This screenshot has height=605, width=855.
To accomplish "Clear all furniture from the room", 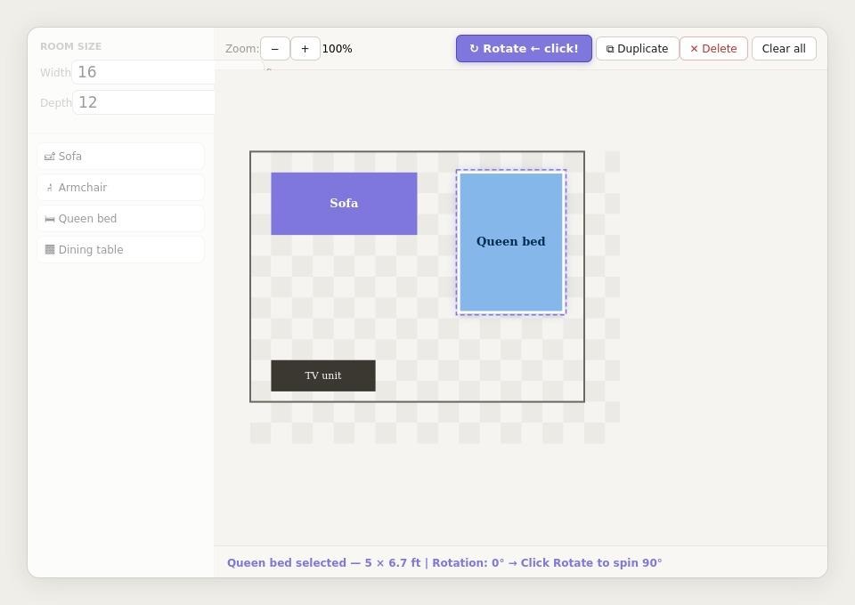I will (x=783, y=48).
